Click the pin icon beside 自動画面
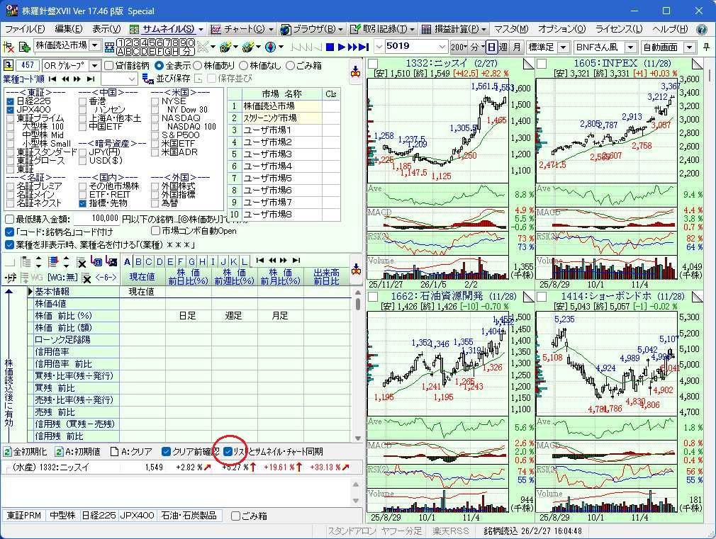This screenshot has width=716, height=539. click(x=706, y=47)
